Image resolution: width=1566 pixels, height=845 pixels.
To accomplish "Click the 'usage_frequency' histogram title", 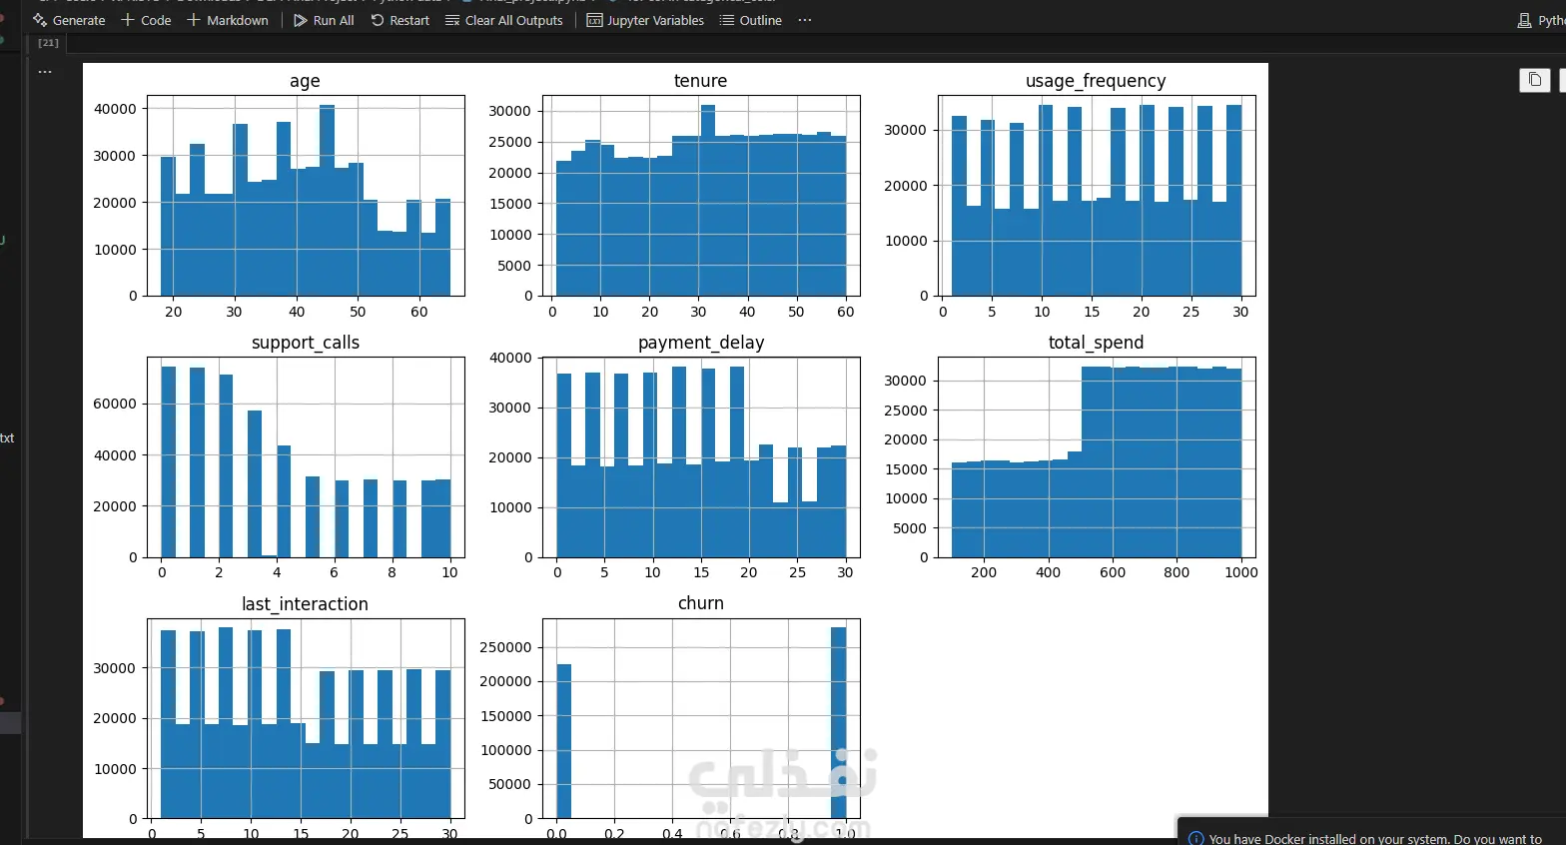I will [1096, 81].
